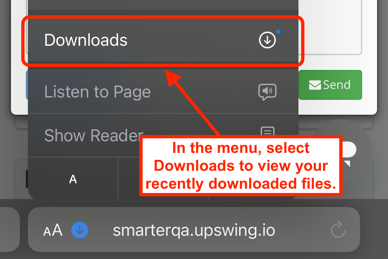Tap the Downloads circled arrow icon
This screenshot has height=259, width=388.
click(x=267, y=40)
